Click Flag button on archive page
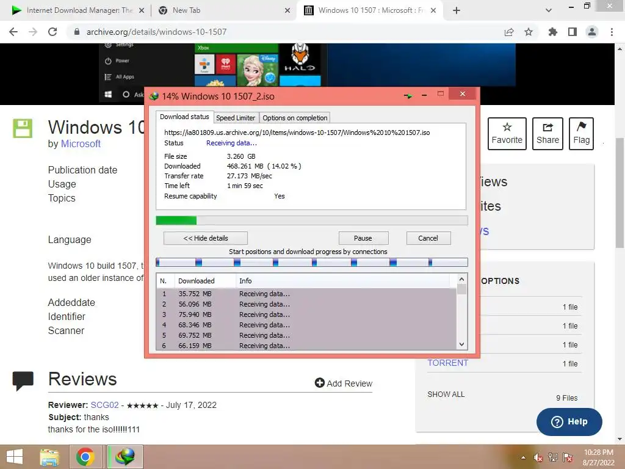Viewport: 625px width, 469px height. coord(581,134)
